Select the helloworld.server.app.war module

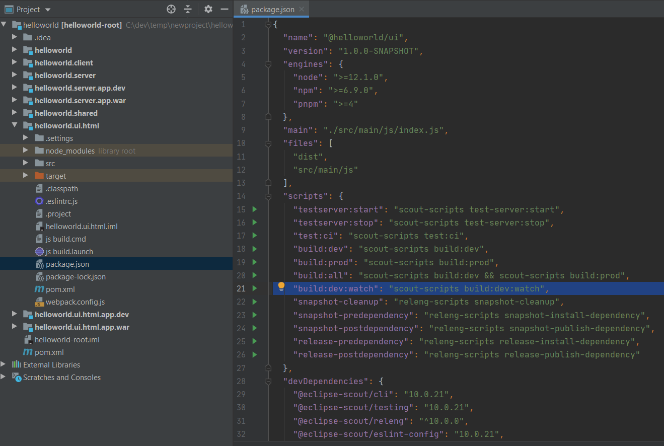(x=81, y=101)
